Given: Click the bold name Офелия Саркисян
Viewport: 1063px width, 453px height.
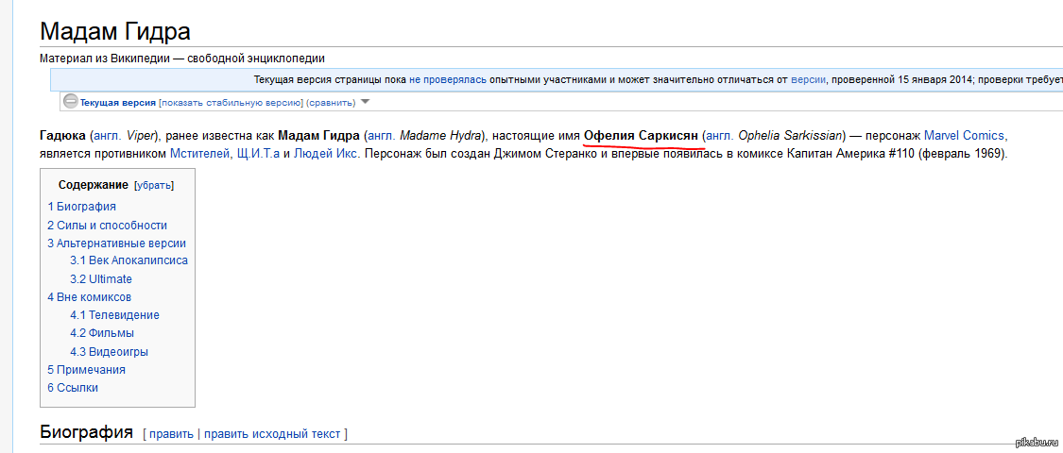Looking at the screenshot, I should [x=641, y=135].
